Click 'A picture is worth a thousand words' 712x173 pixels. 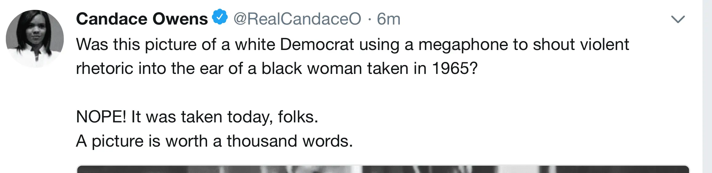(214, 141)
